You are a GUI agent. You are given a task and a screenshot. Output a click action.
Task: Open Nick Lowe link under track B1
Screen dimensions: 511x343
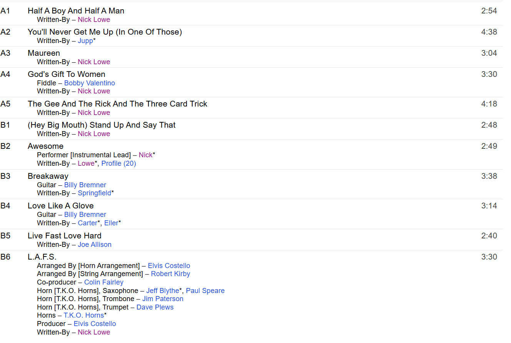[x=94, y=134]
